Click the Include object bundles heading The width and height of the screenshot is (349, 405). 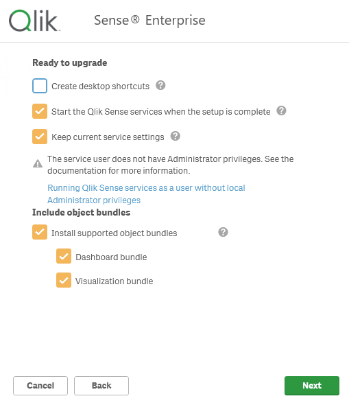tap(82, 212)
